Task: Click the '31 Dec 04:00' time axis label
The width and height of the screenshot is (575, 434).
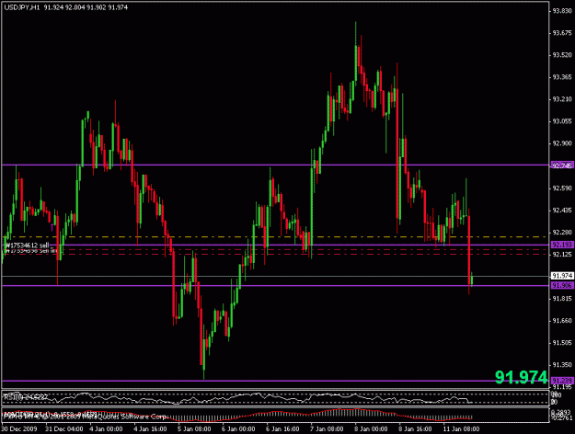Action: (63, 428)
